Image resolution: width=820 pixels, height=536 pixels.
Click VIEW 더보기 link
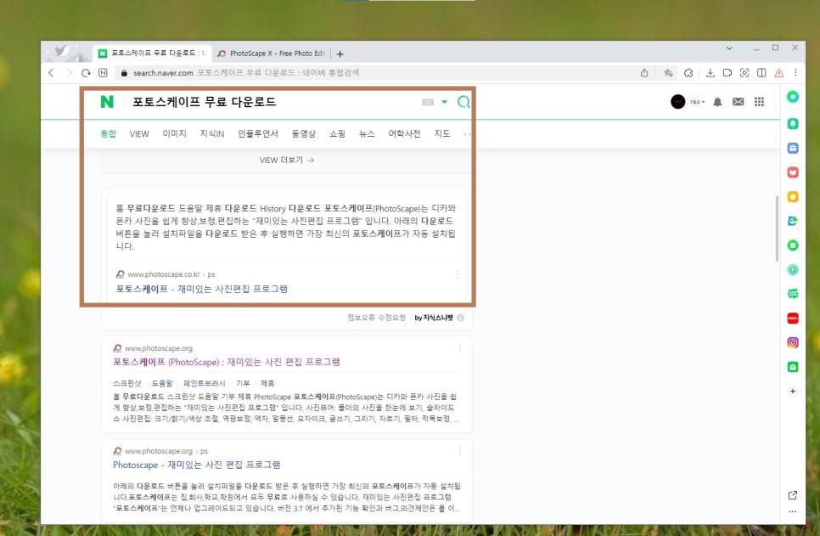pos(287,161)
